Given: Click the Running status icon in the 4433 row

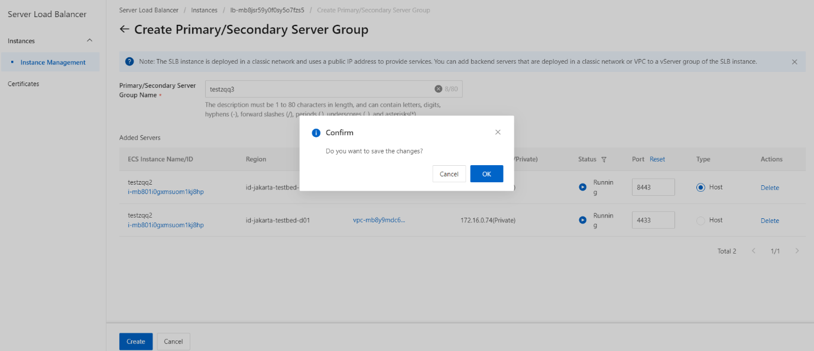Looking at the screenshot, I should tap(583, 220).
